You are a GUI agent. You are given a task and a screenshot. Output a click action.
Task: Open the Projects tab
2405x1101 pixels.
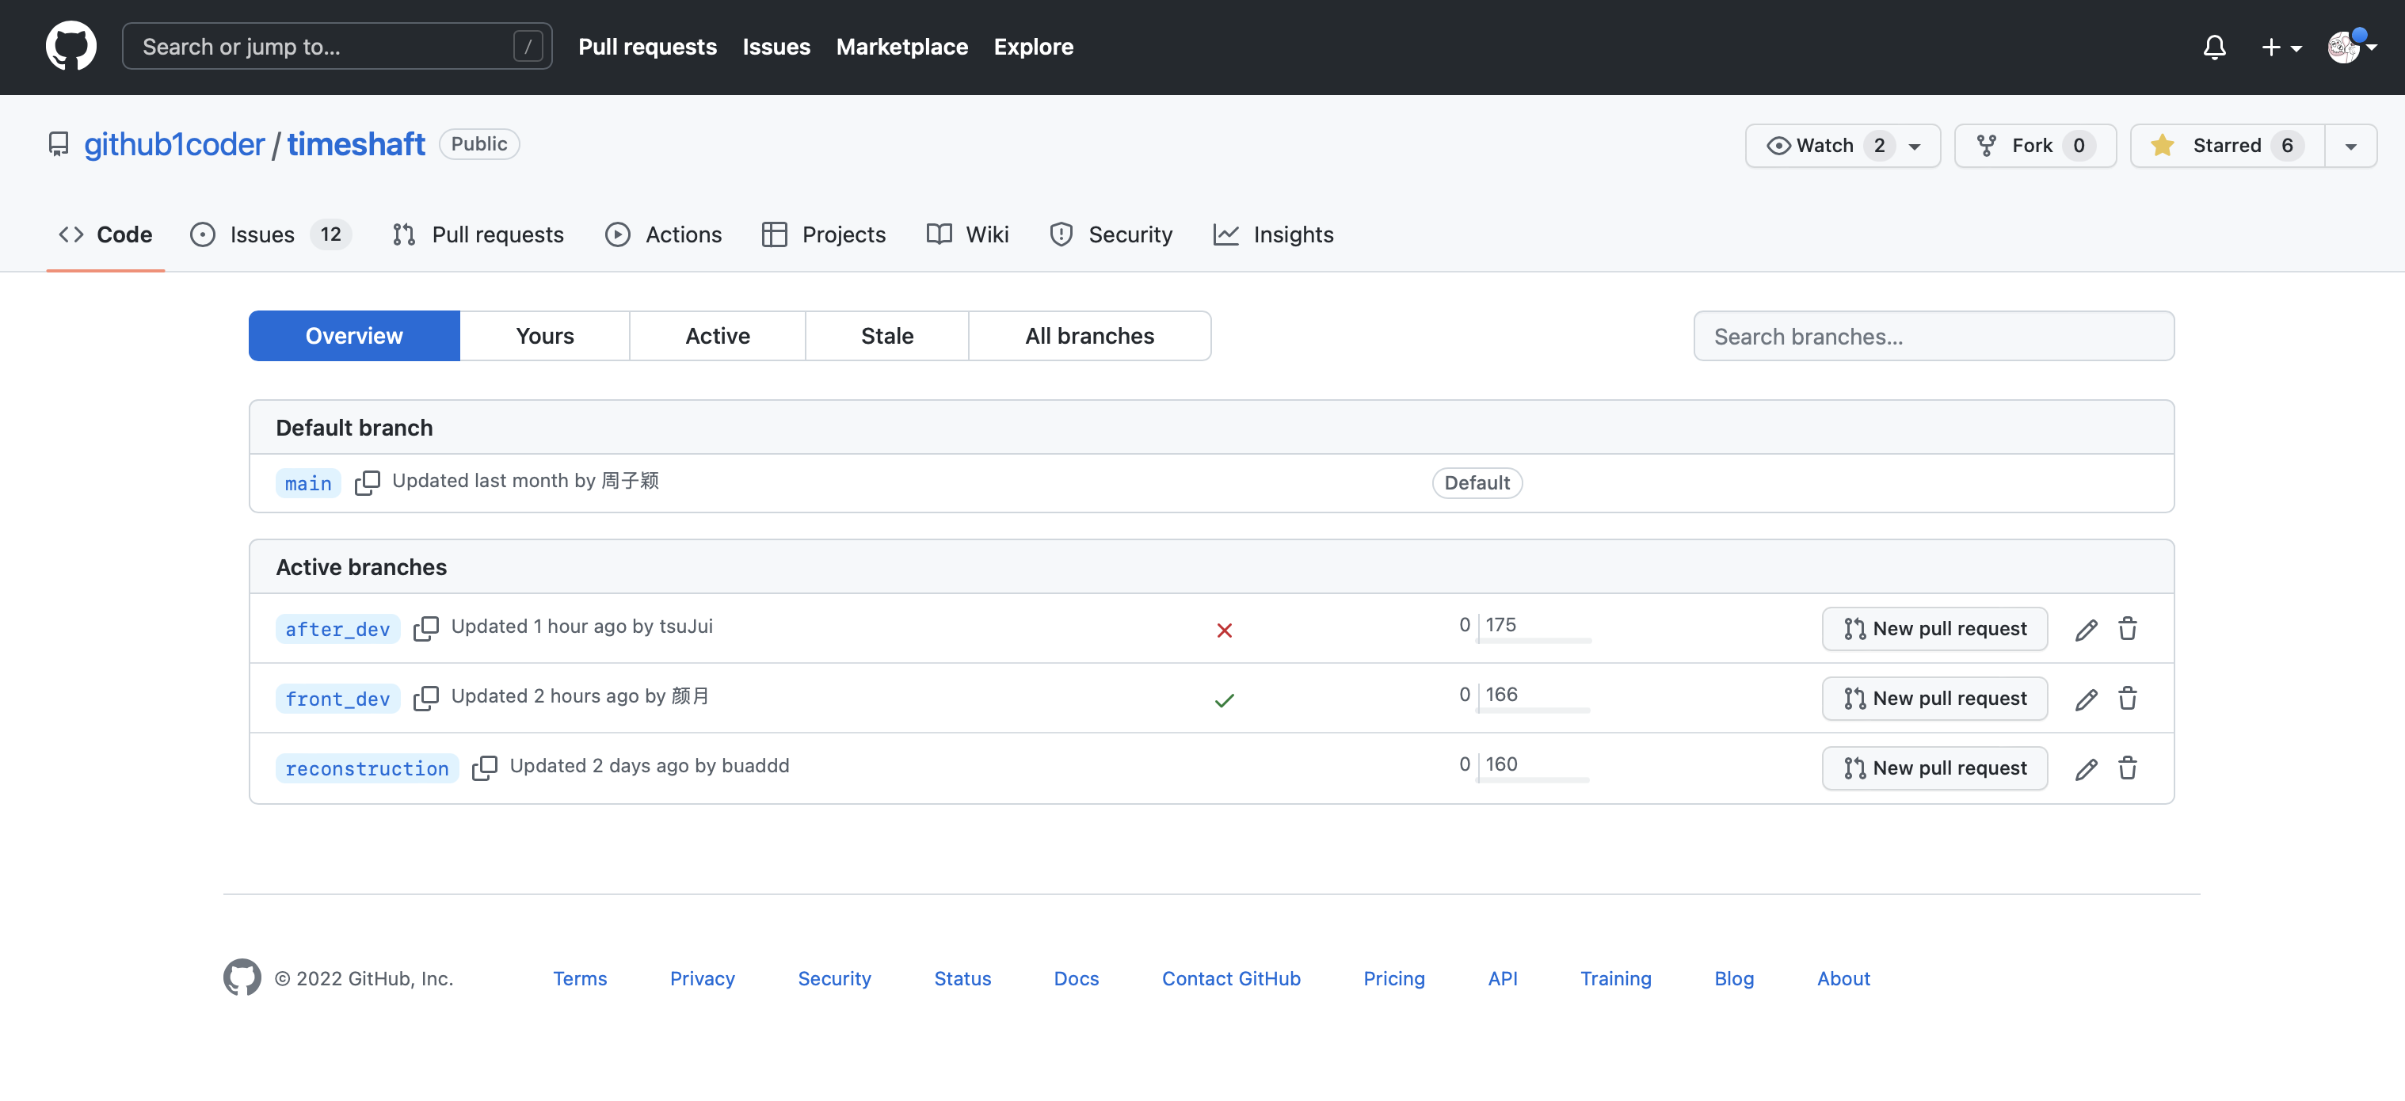tap(824, 234)
